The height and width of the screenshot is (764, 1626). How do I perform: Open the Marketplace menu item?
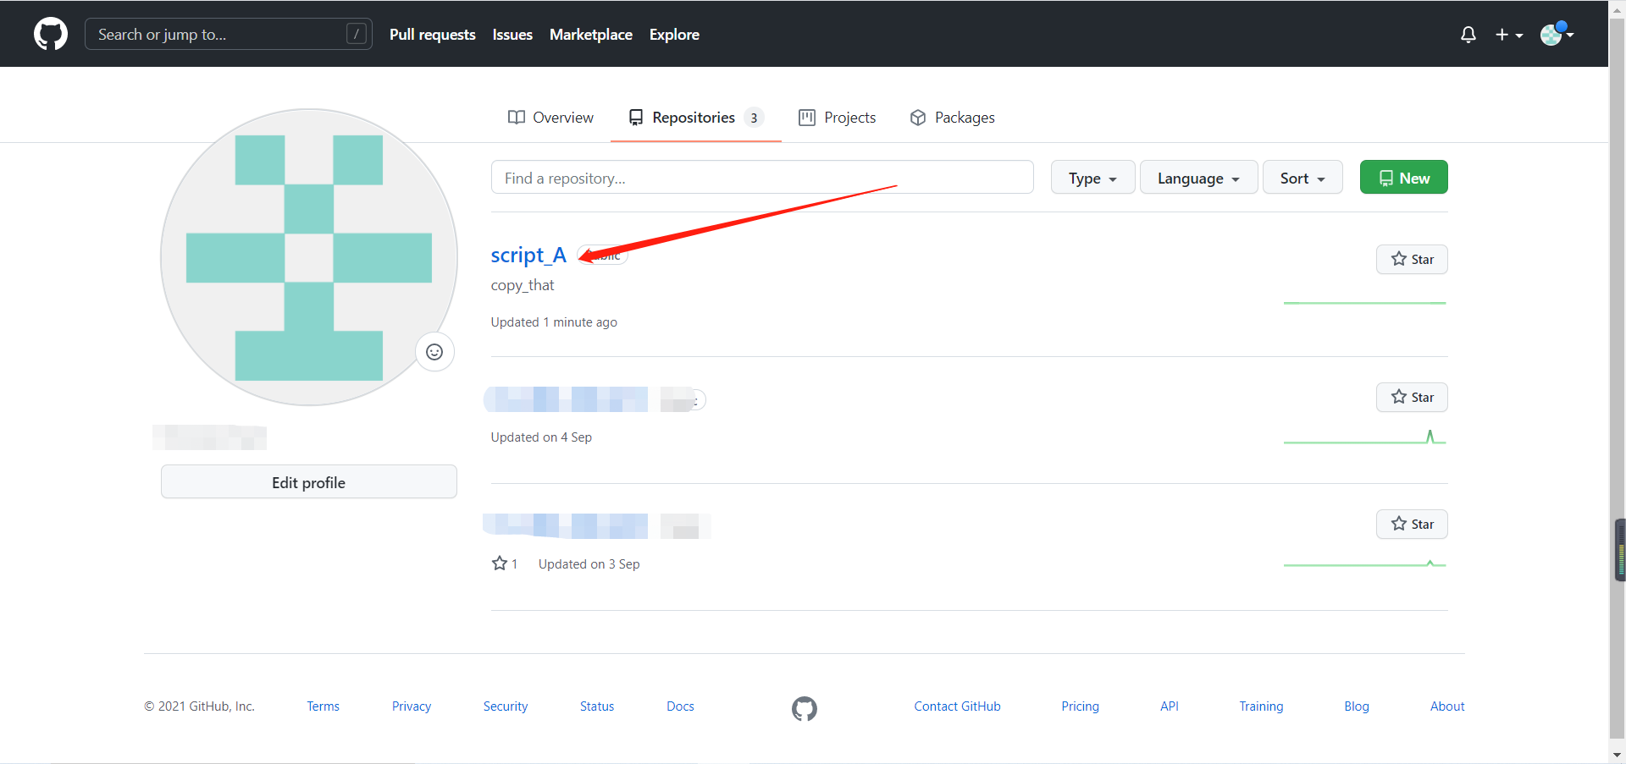[590, 35]
